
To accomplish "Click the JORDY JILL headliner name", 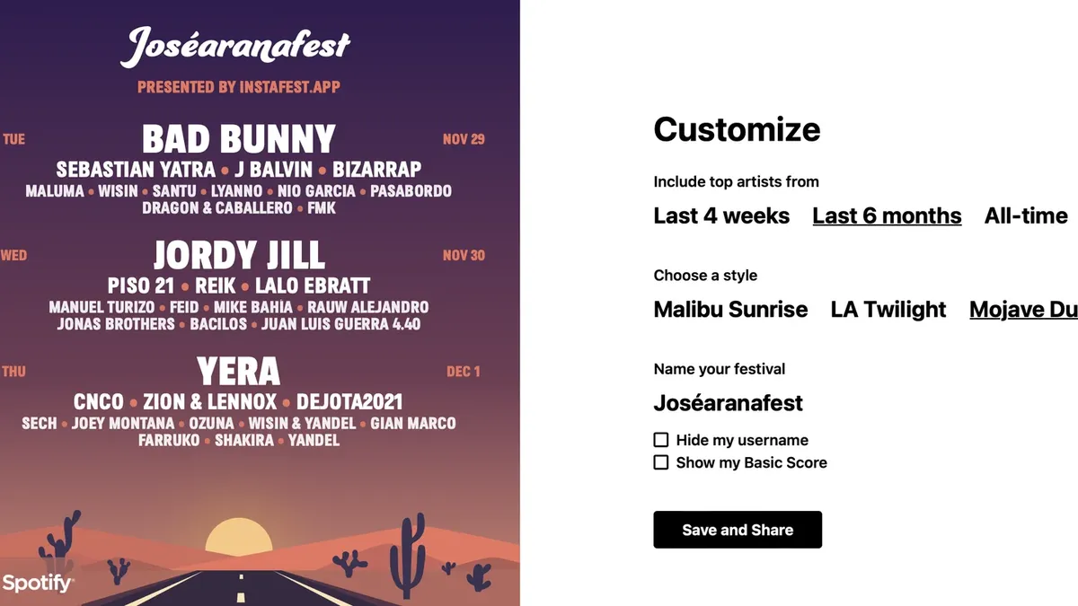I will point(239,256).
